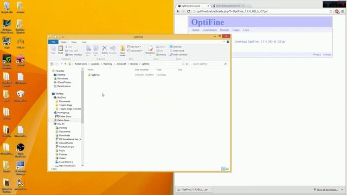Open the arrow beneath the Delete button
This screenshot has width=347, height=195.
tap(105, 55)
